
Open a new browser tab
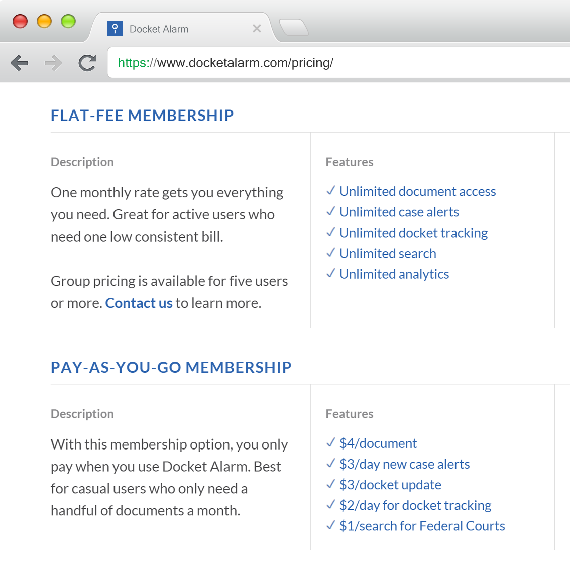coord(294,28)
